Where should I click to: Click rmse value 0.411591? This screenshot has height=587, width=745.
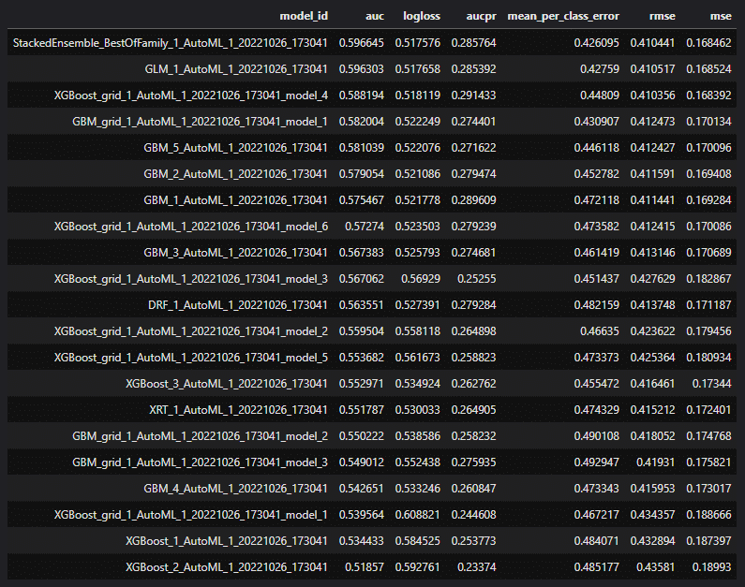pyautogui.click(x=653, y=174)
